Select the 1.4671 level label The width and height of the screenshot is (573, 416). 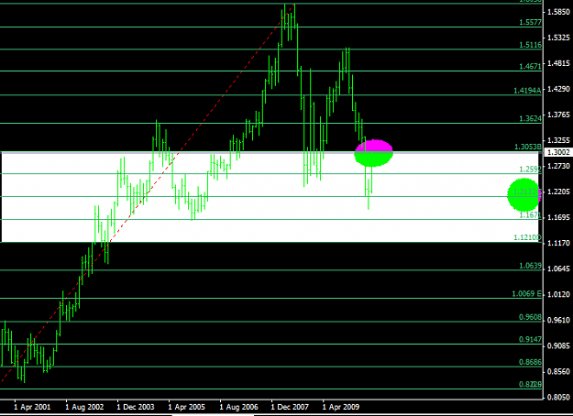click(530, 67)
